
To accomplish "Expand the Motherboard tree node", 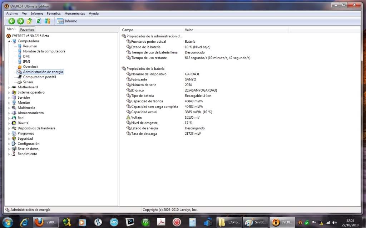I will [9, 88].
